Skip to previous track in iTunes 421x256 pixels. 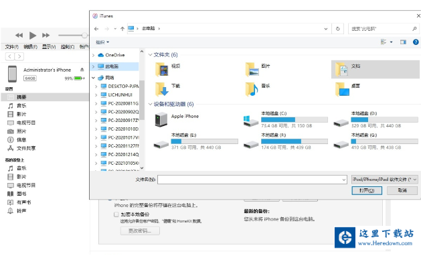click(19, 36)
